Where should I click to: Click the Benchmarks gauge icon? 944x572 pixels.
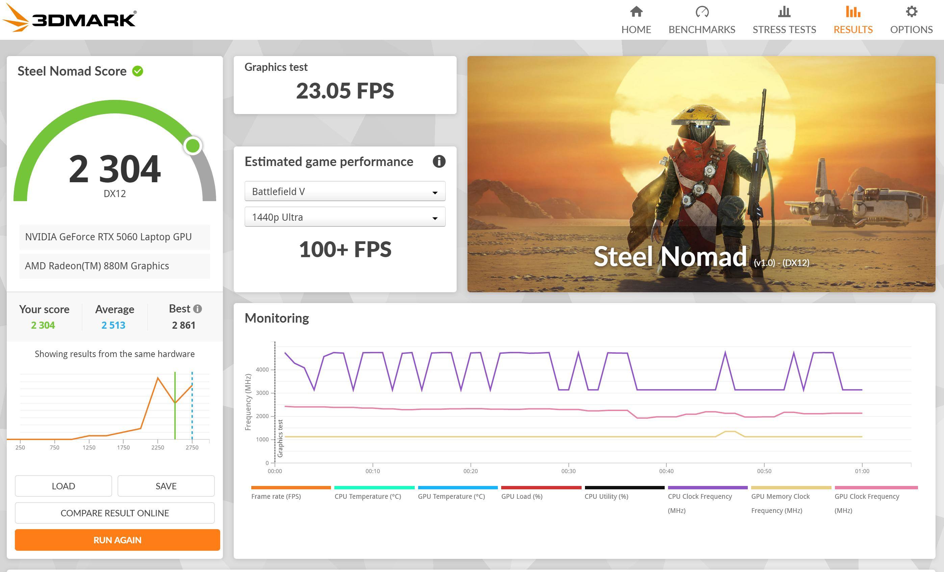(702, 11)
